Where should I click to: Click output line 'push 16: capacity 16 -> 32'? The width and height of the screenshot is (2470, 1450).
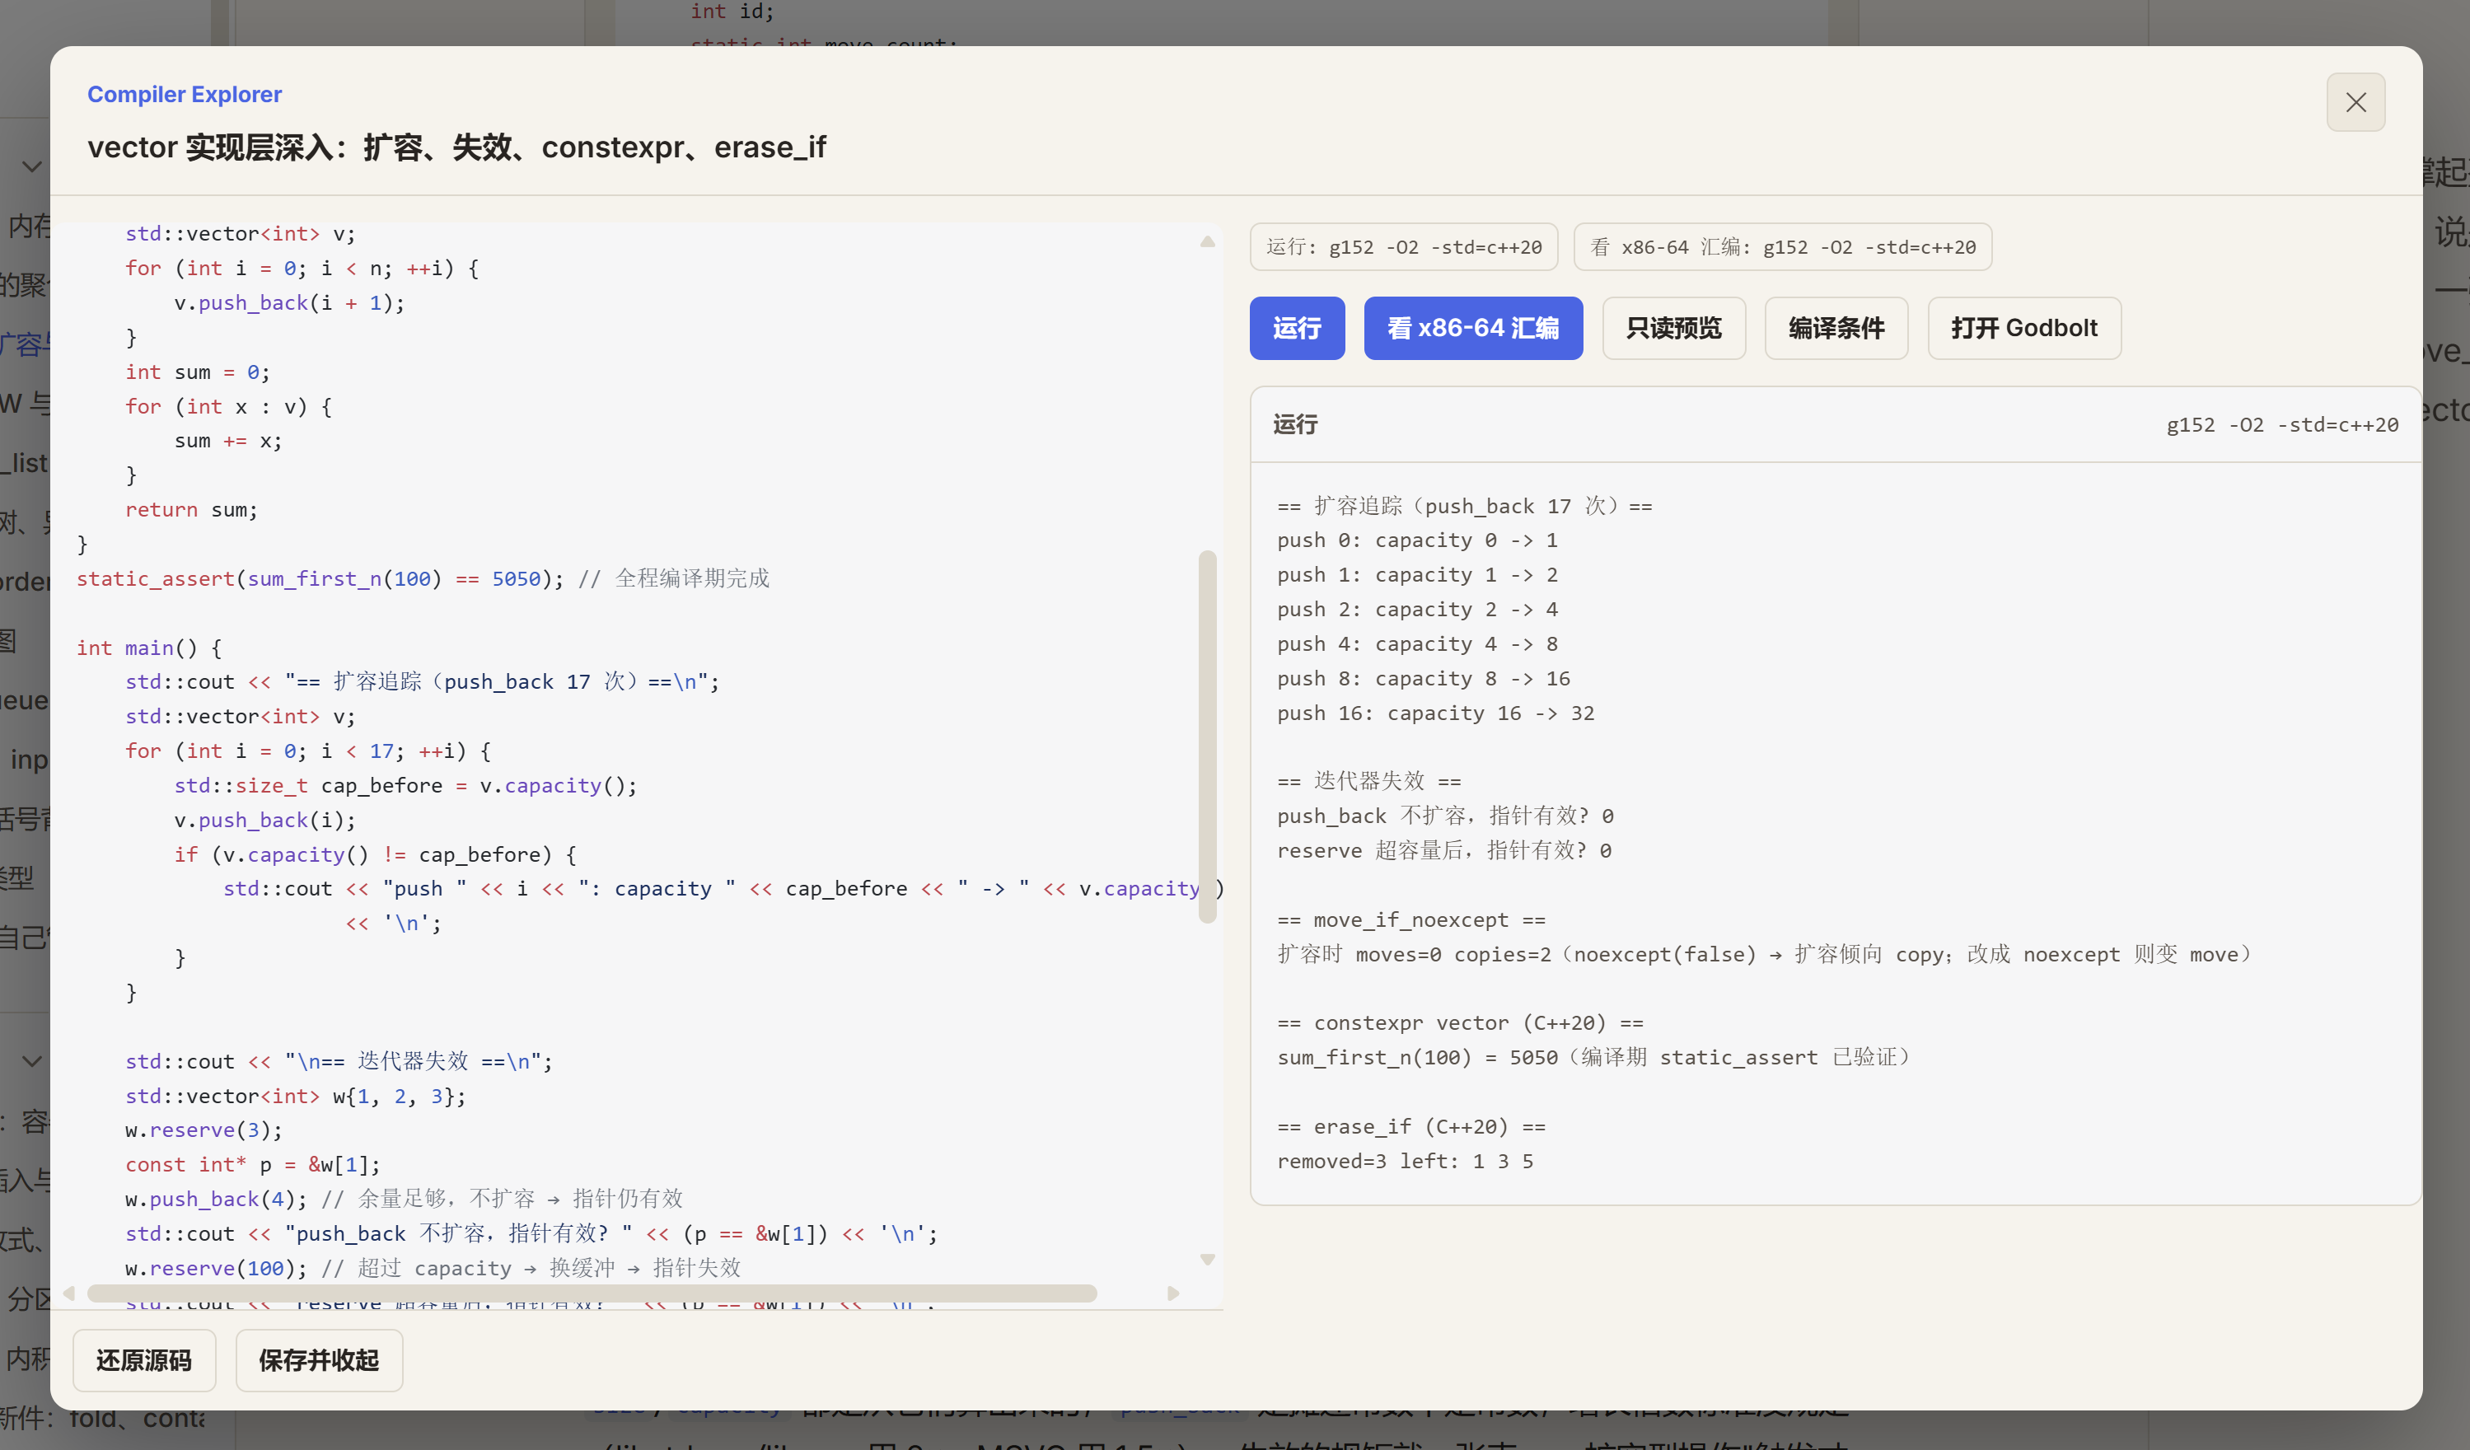click(1436, 713)
